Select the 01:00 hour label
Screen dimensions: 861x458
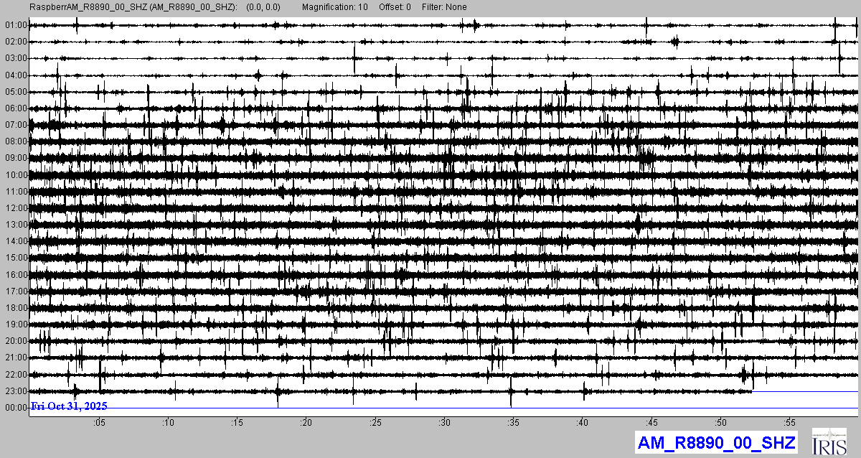(15, 25)
